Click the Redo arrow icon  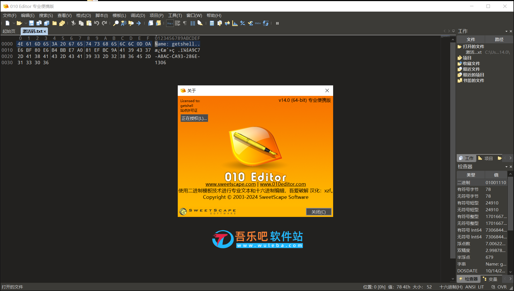point(104,23)
